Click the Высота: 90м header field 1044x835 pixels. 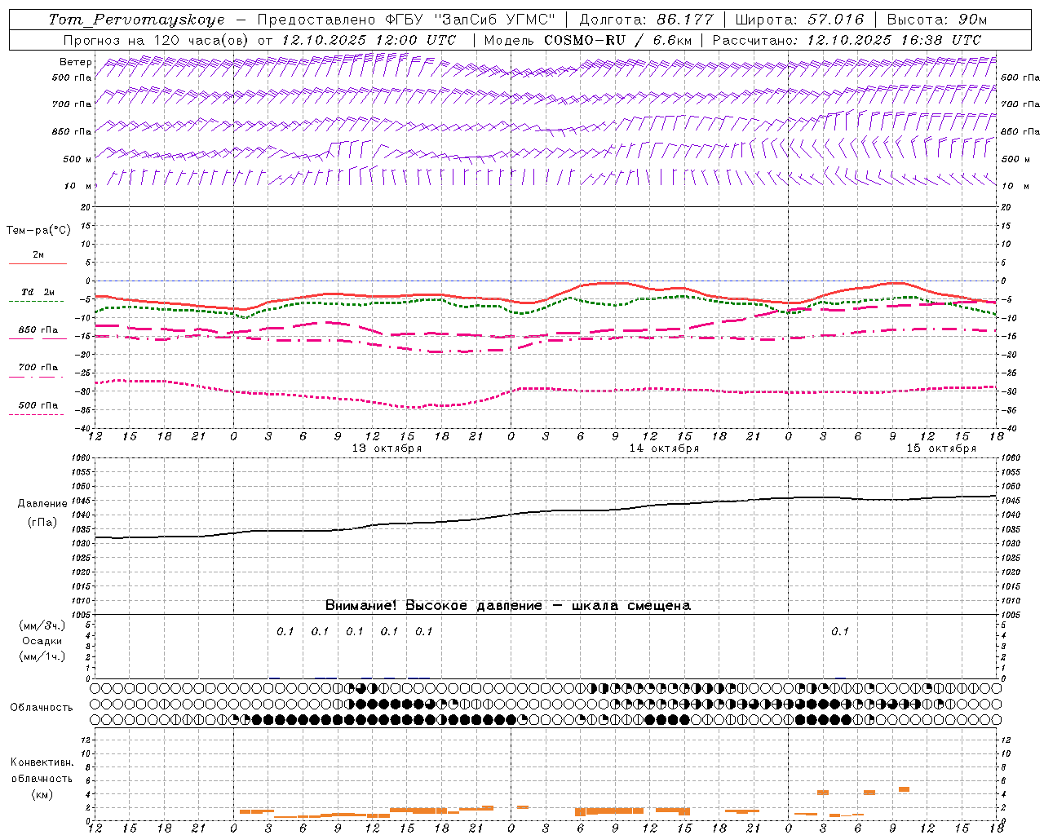tap(936, 20)
